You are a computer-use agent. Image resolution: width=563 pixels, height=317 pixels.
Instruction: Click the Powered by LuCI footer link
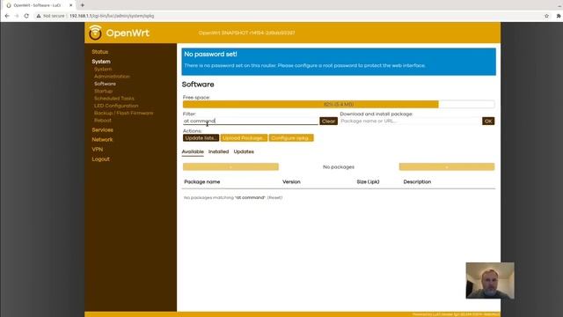coord(456,314)
